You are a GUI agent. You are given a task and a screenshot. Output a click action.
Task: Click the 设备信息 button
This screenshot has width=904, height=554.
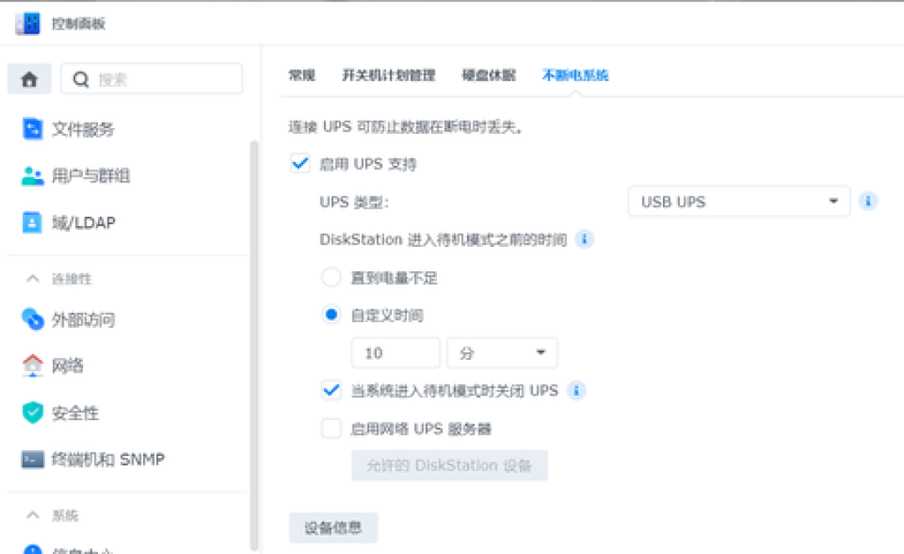click(333, 527)
